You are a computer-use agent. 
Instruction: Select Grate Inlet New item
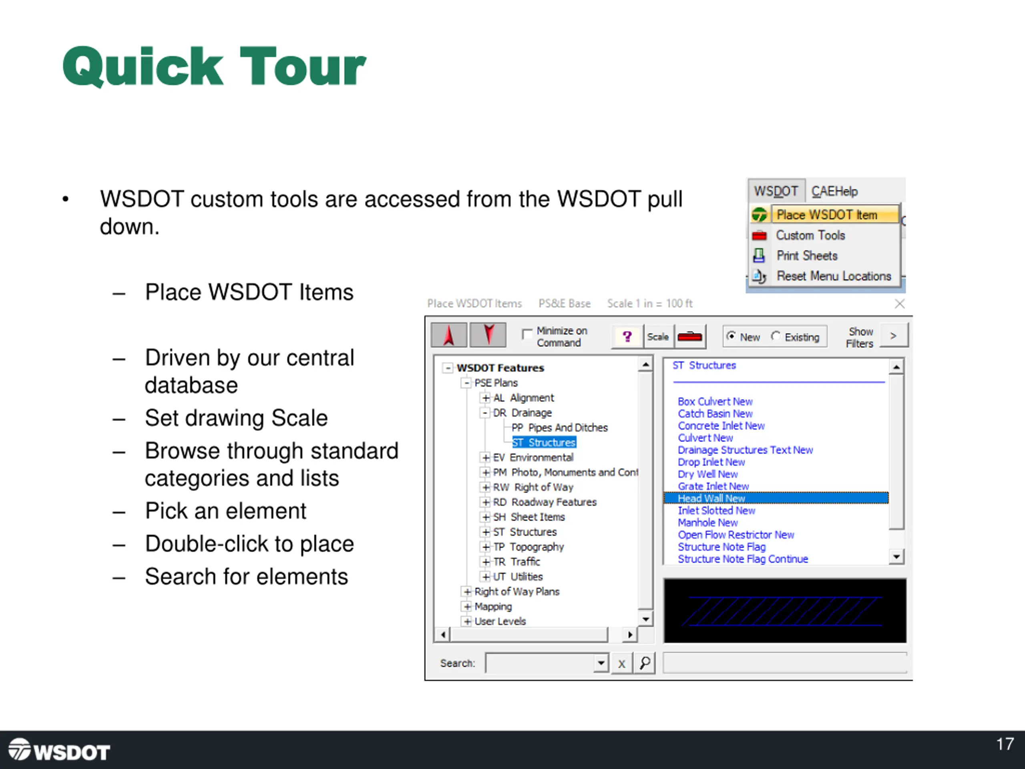[713, 486]
